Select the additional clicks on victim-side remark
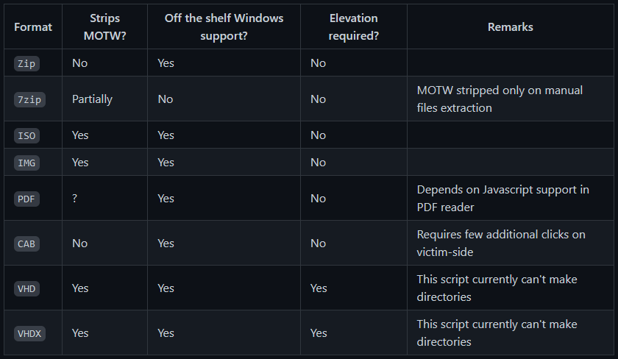This screenshot has height=359, width=618. coord(500,244)
